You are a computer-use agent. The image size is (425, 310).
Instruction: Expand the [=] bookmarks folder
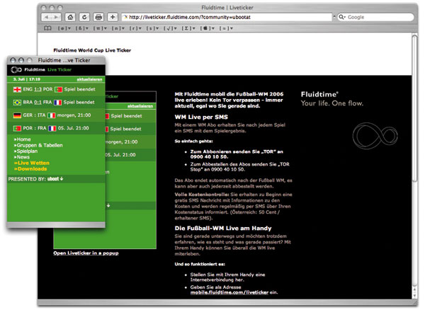pyautogui.click(x=226, y=28)
